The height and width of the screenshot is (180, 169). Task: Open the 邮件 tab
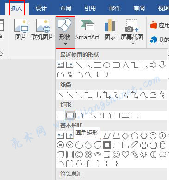(x=115, y=8)
